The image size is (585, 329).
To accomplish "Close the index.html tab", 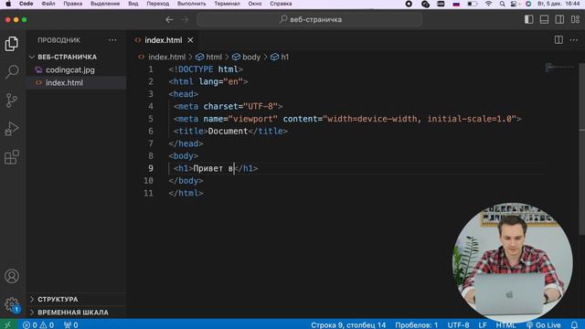I will pyautogui.click(x=190, y=40).
